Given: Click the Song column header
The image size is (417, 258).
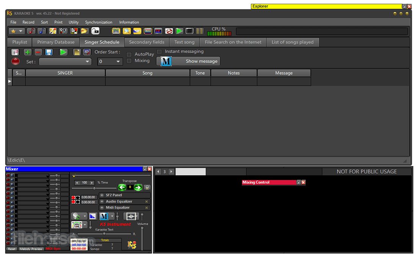Looking at the screenshot, I should pos(147,73).
